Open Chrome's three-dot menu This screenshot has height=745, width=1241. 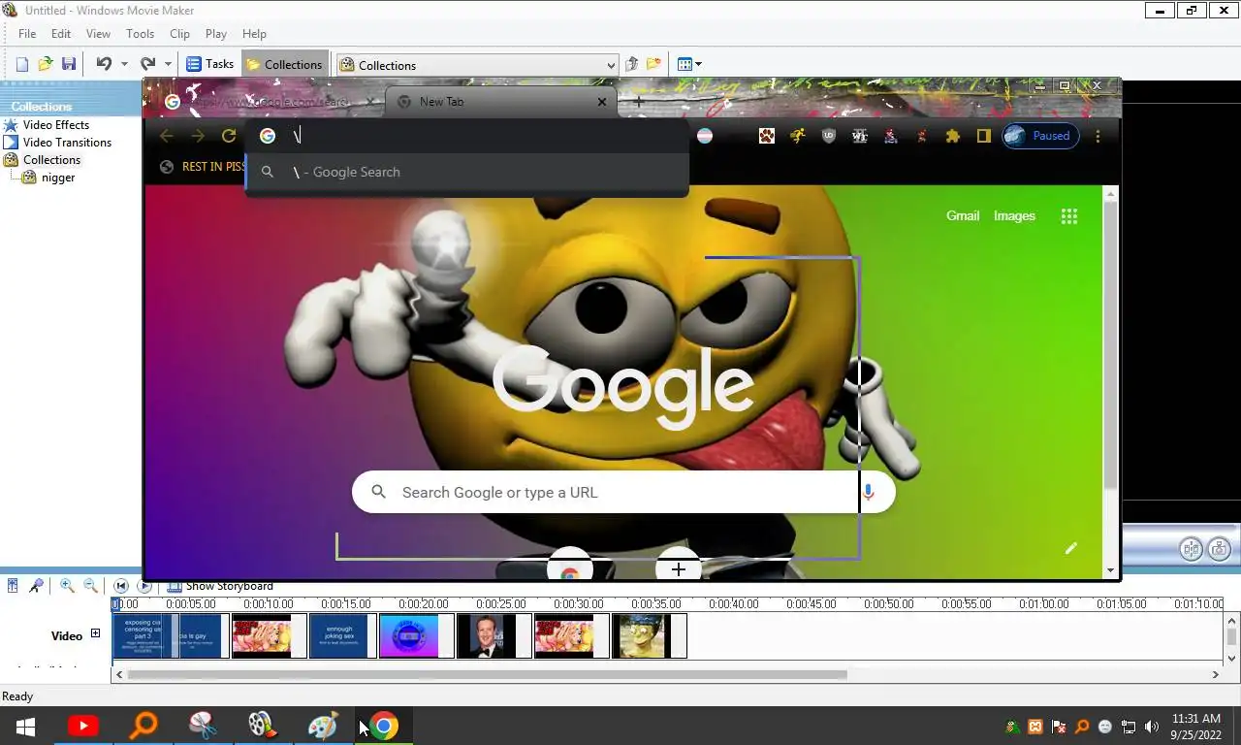[1098, 136]
